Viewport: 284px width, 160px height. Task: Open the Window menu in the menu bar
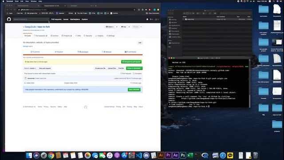click(34, 1)
